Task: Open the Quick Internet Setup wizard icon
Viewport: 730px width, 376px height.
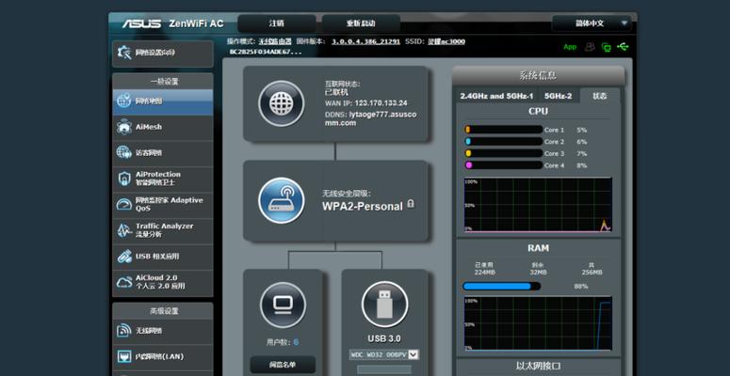Action: click(124, 53)
